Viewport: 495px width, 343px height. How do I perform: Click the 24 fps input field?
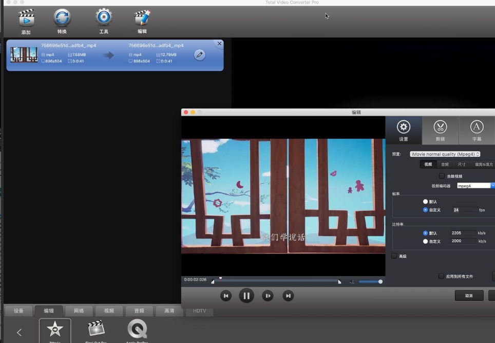pyautogui.click(x=465, y=210)
